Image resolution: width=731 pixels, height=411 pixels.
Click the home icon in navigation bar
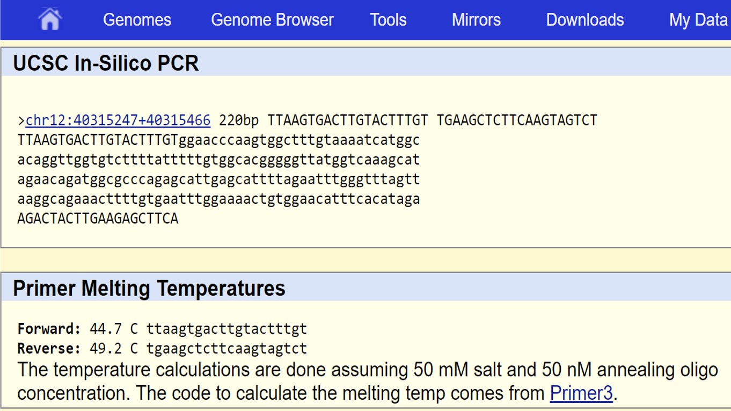pos(50,20)
